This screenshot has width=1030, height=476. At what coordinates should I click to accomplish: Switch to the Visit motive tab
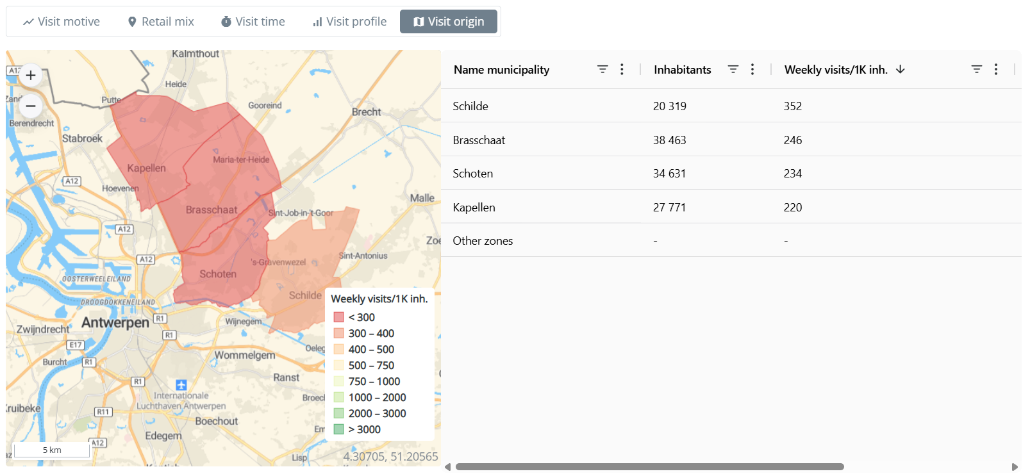click(62, 22)
